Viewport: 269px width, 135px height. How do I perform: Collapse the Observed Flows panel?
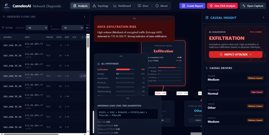[x=85, y=17]
